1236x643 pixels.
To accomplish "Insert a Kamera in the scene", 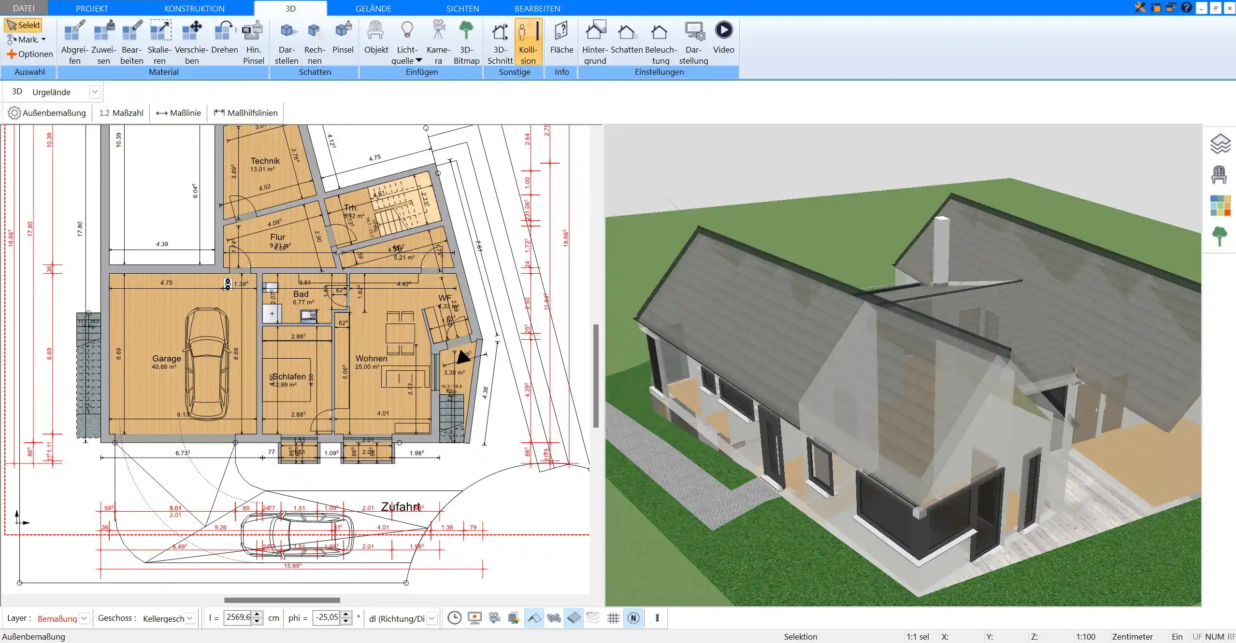I will point(438,42).
